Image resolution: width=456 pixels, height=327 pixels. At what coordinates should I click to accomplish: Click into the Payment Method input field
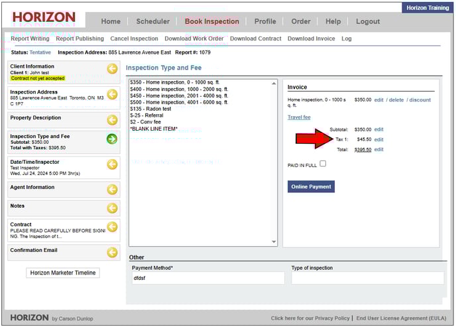207,279
